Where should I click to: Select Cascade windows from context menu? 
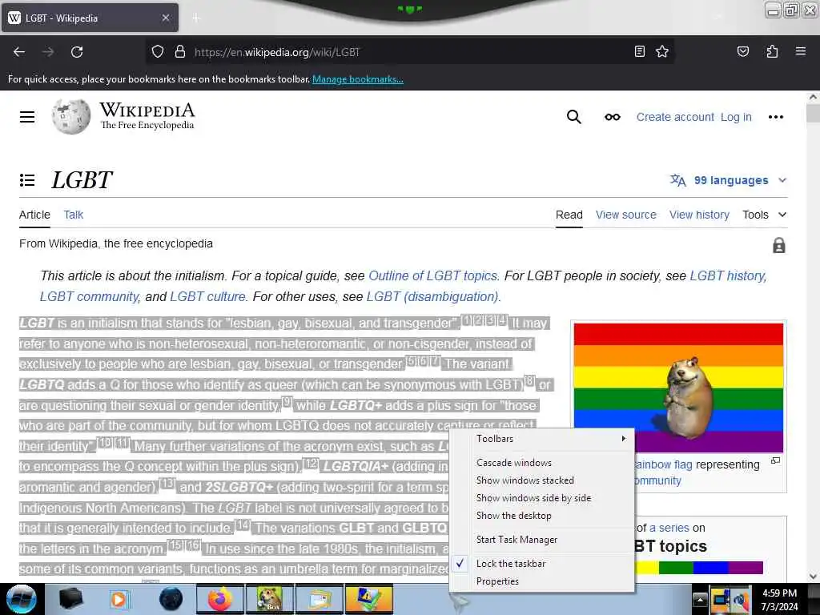[513, 463]
